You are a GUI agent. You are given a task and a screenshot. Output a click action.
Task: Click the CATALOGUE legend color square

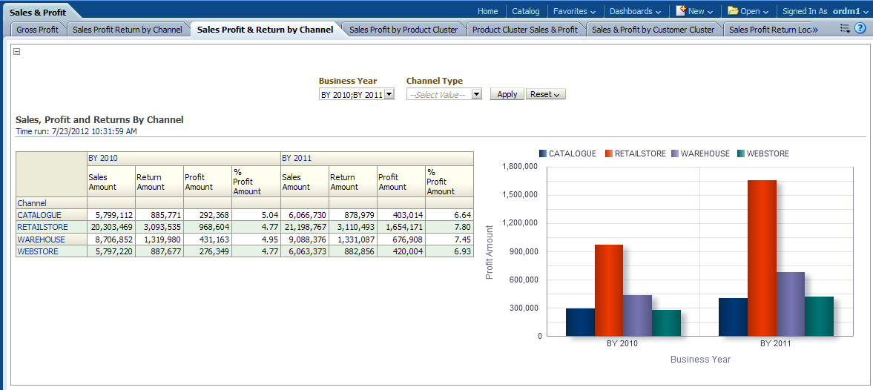pyautogui.click(x=543, y=153)
